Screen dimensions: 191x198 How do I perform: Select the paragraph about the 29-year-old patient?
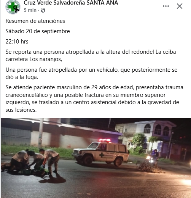pos(94,98)
